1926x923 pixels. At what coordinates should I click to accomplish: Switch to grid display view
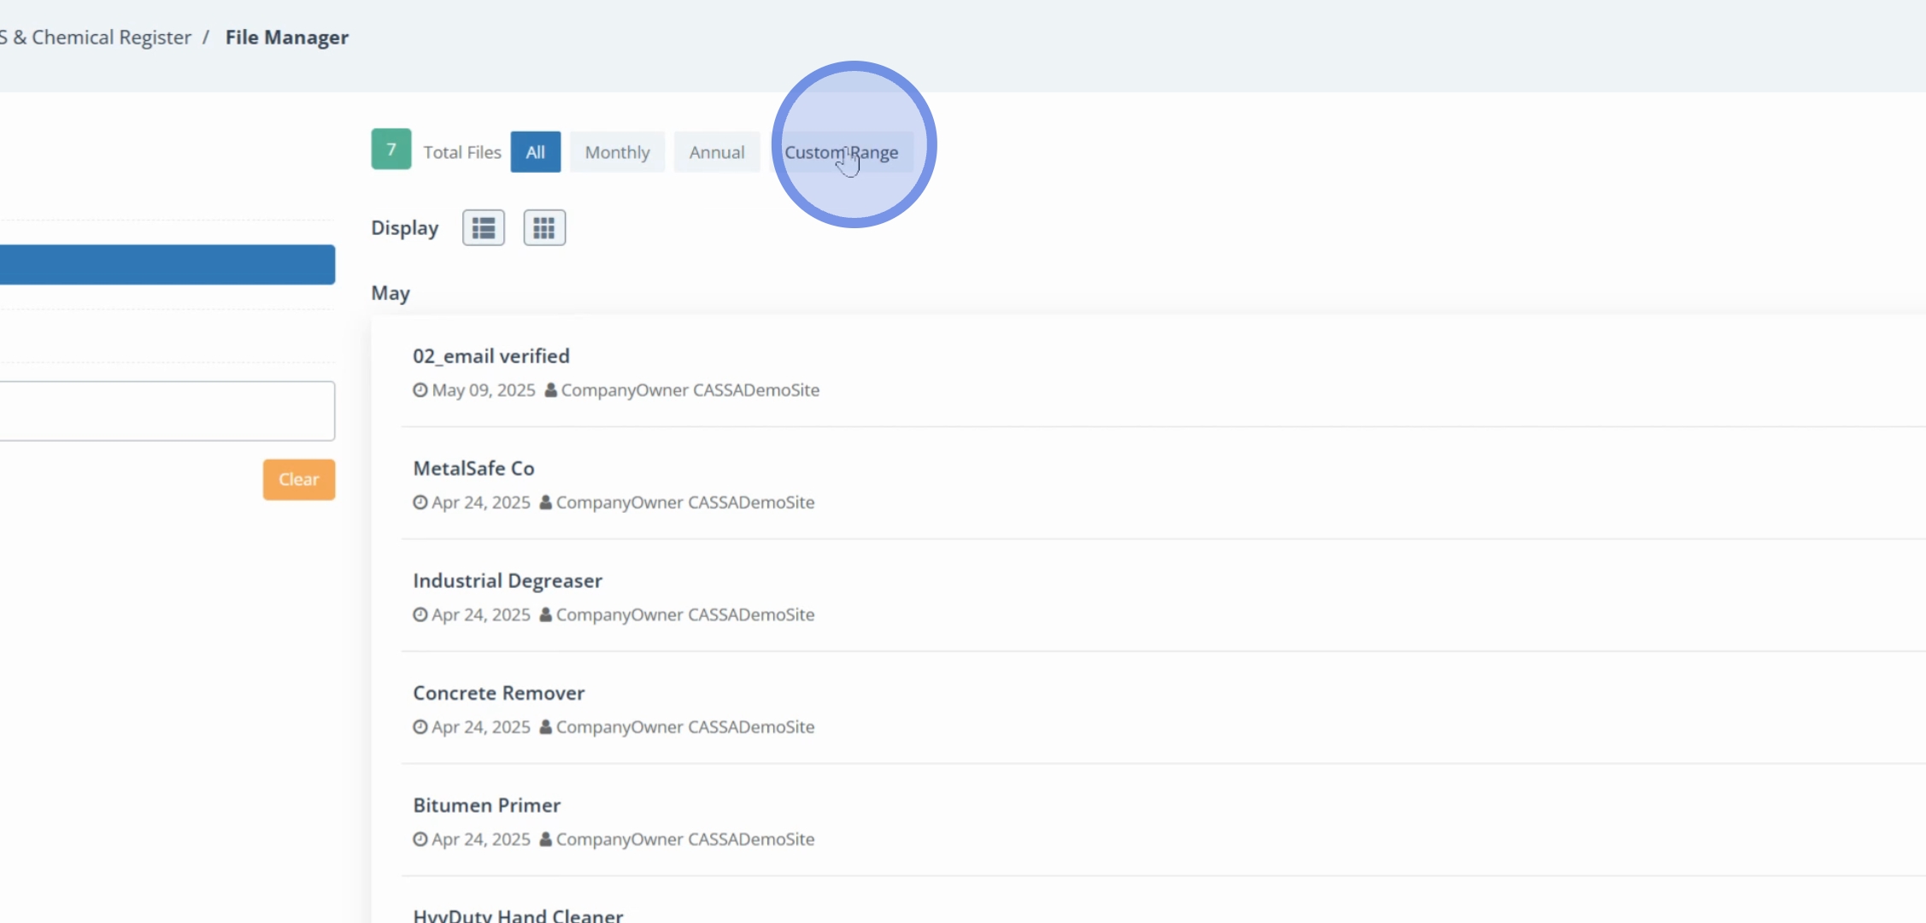point(544,228)
